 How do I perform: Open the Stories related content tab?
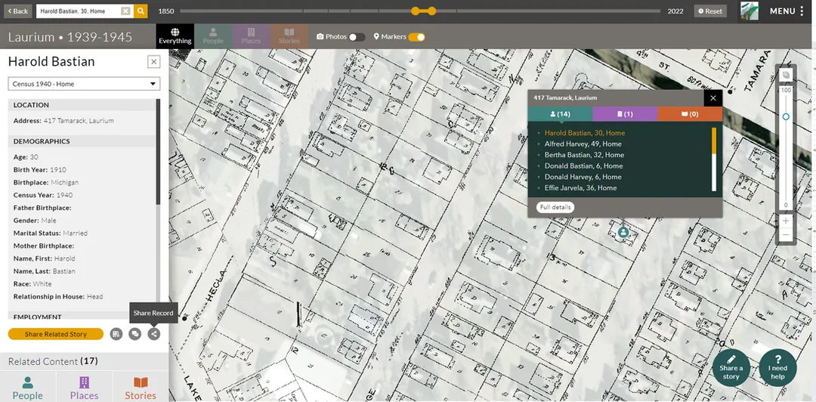pyautogui.click(x=141, y=387)
